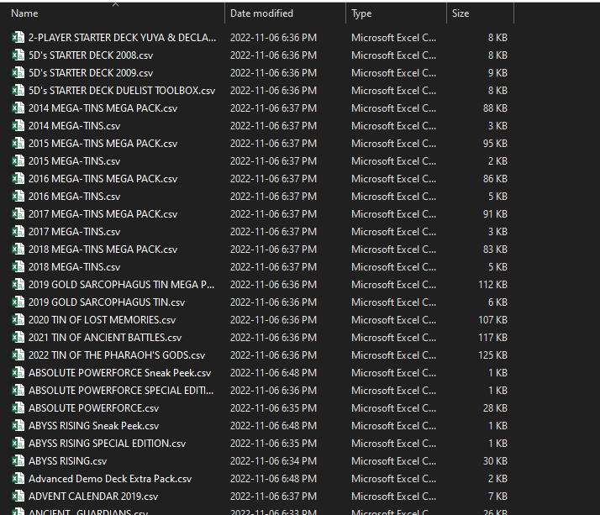Click the 112 KB size value

coord(492,284)
